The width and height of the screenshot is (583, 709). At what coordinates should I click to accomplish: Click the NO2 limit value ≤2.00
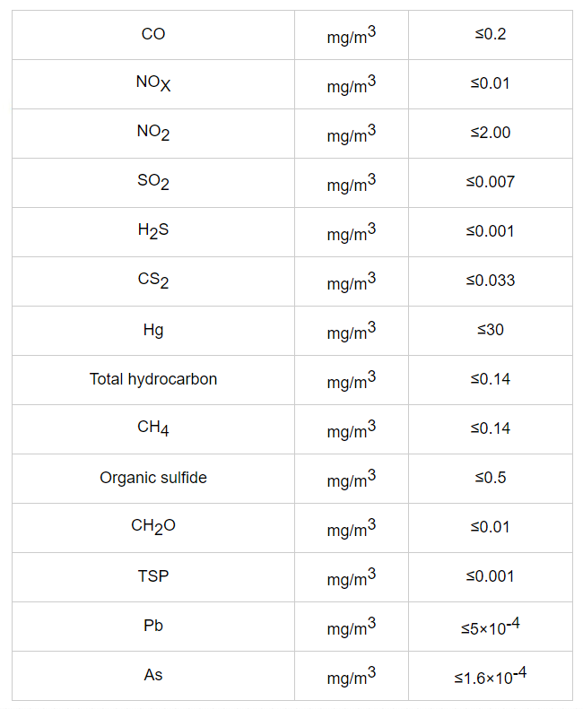coord(491,133)
